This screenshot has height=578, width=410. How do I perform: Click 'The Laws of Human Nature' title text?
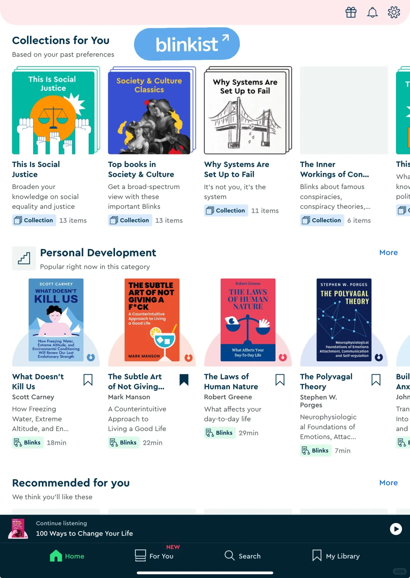coord(231,381)
